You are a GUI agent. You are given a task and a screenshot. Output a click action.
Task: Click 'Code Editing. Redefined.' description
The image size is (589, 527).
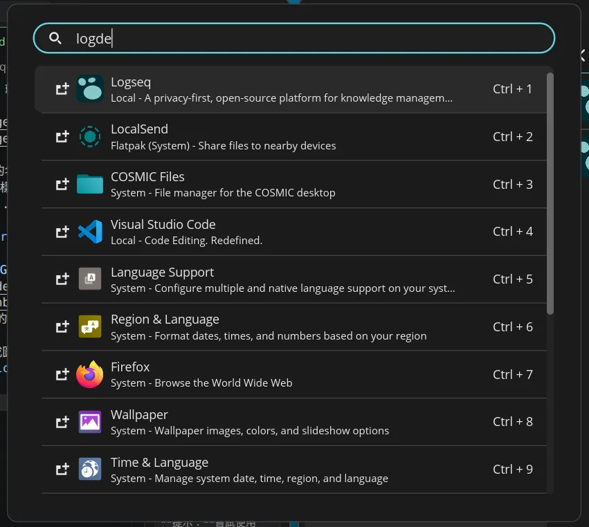(203, 240)
